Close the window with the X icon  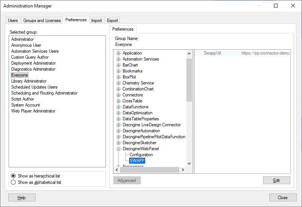[x=293, y=6]
